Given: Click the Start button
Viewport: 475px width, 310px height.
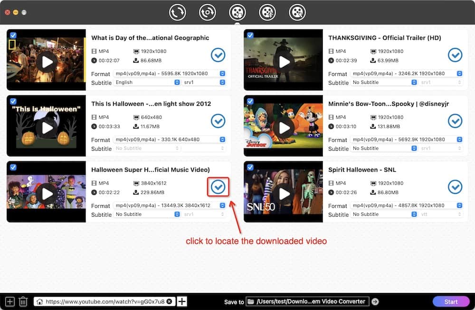Looking at the screenshot, I should click(451, 301).
